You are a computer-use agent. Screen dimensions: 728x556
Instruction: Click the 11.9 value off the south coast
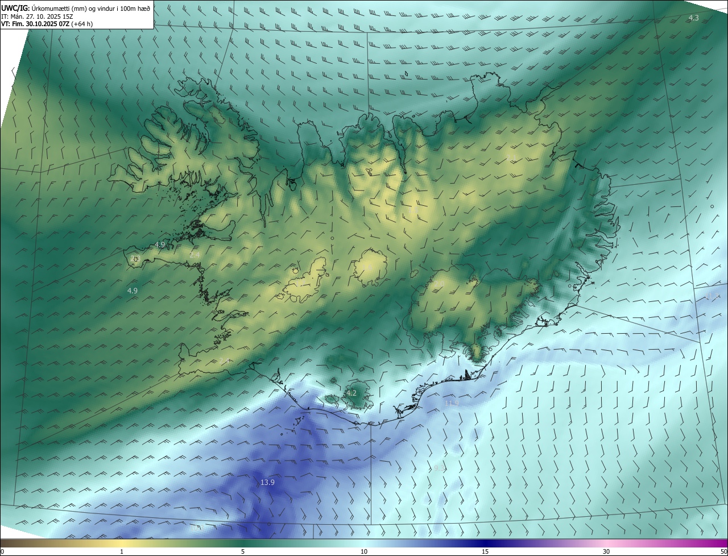452,403
